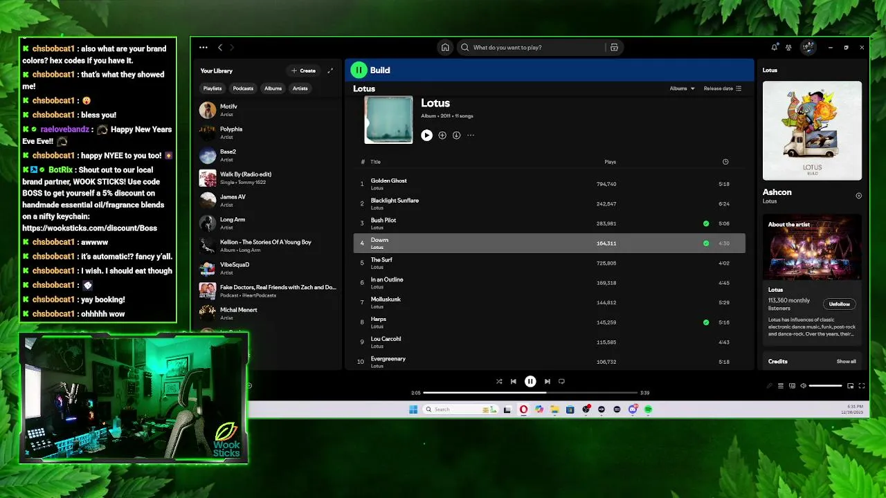Skip to the next track
This screenshot has height=498, width=886.
547,381
